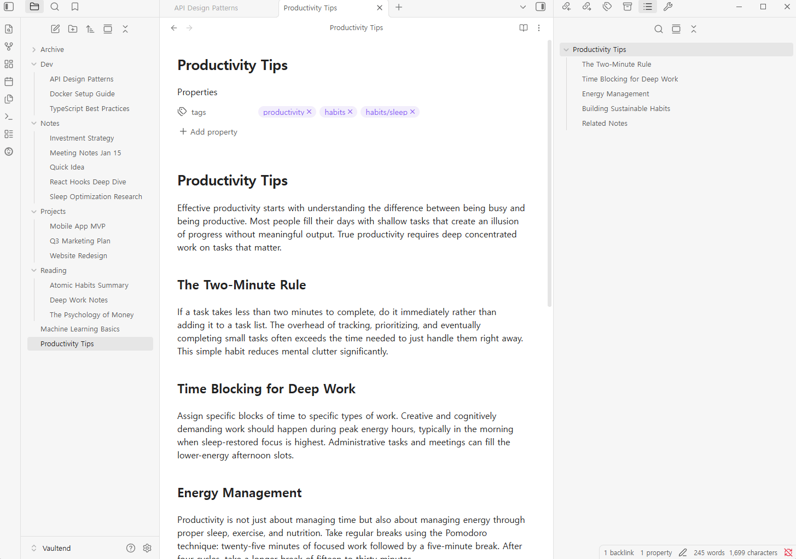The image size is (796, 559).
Task: Navigate forward in note history
Action: pos(189,28)
